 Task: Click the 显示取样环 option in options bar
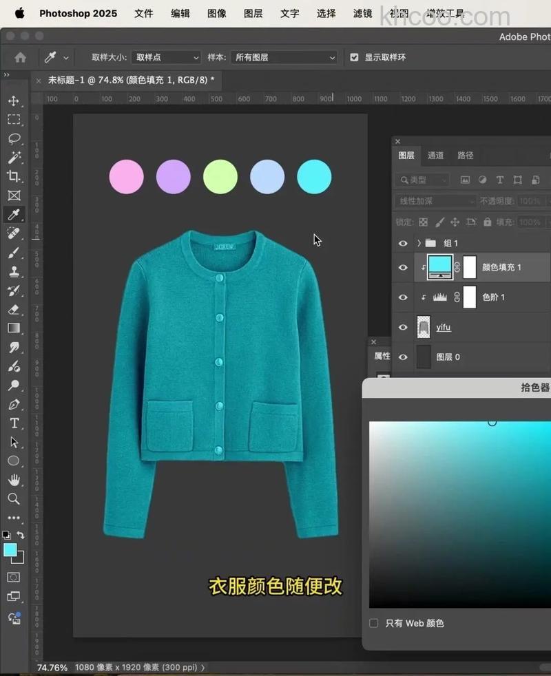pyautogui.click(x=353, y=58)
